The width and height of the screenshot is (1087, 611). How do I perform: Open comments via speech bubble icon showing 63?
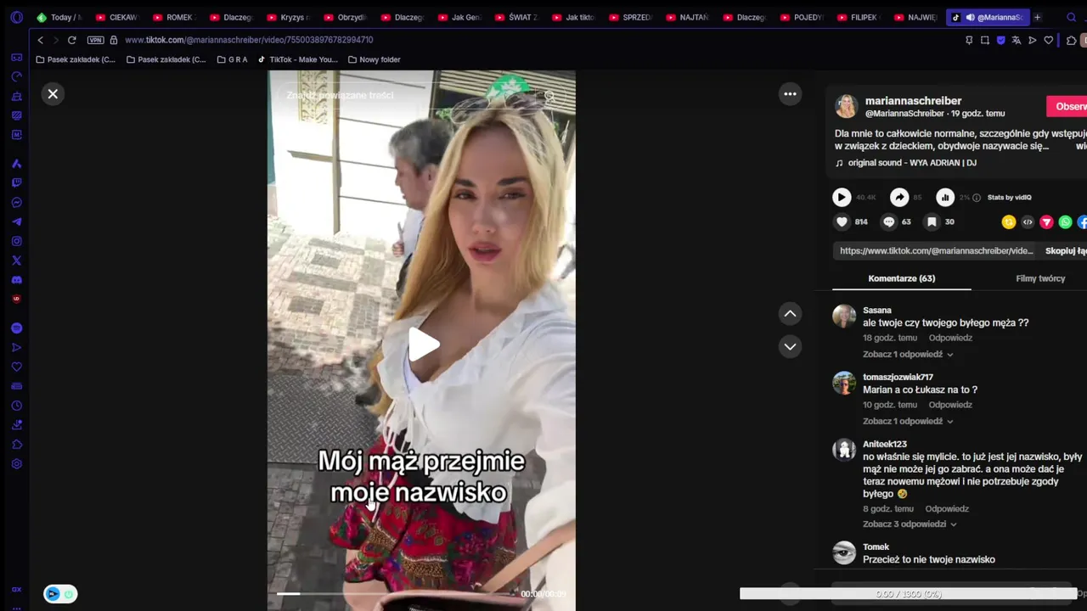[x=889, y=221]
